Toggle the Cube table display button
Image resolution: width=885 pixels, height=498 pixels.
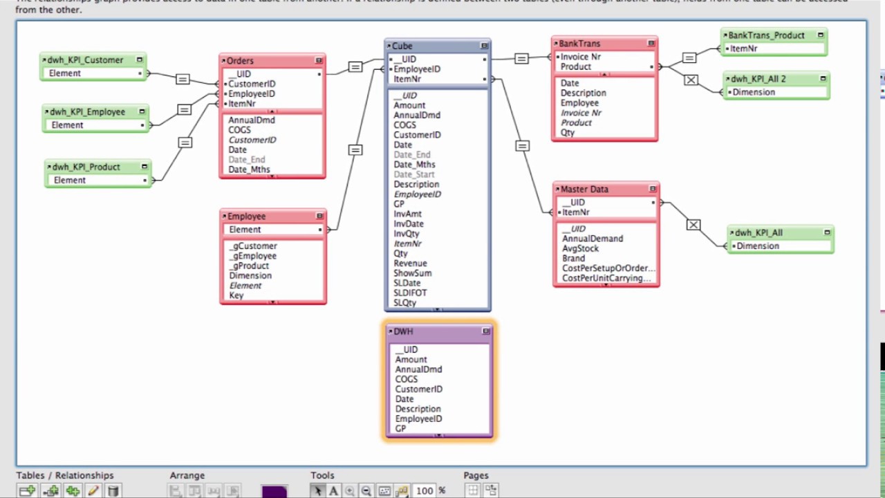pos(484,46)
